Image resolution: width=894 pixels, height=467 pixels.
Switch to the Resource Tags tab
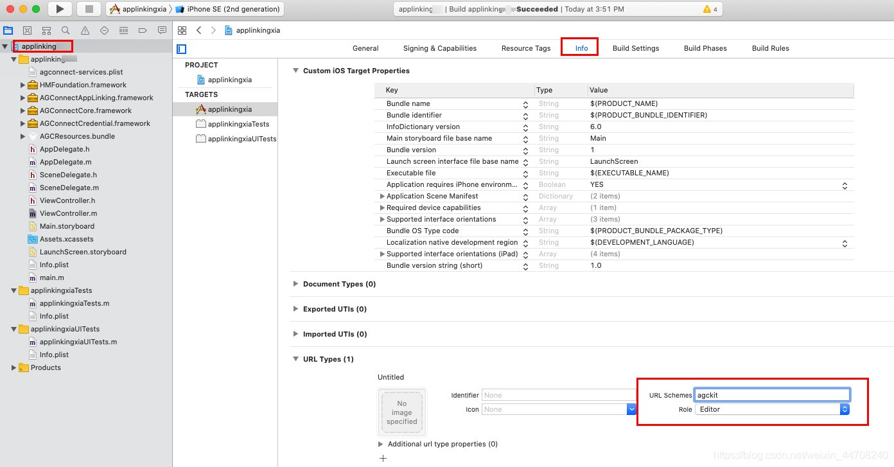pos(526,48)
